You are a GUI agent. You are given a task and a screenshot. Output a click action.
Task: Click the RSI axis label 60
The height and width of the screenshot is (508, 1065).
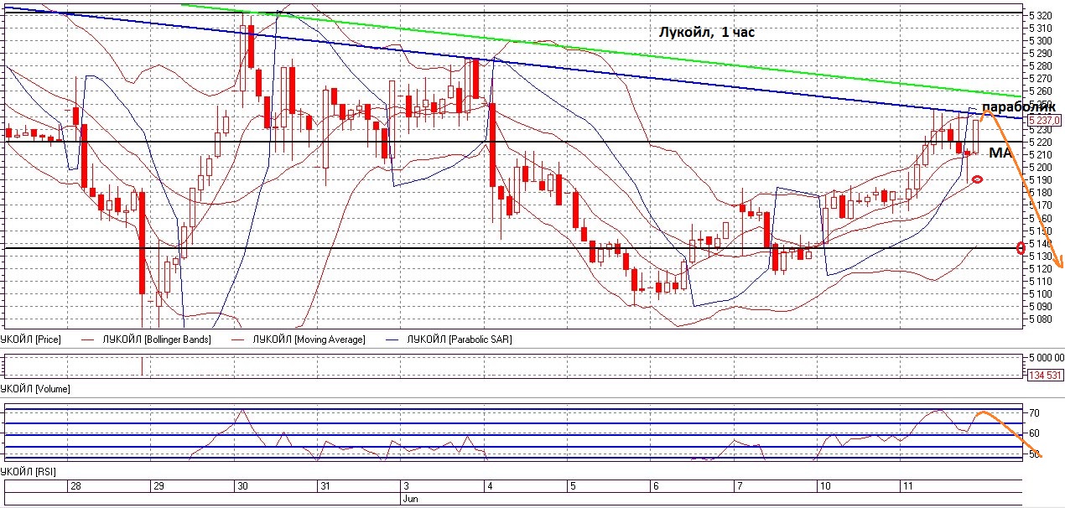pos(1035,433)
